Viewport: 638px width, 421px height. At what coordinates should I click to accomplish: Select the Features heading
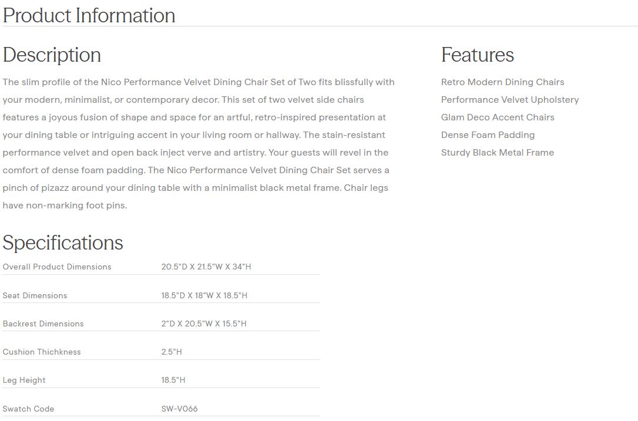[477, 55]
